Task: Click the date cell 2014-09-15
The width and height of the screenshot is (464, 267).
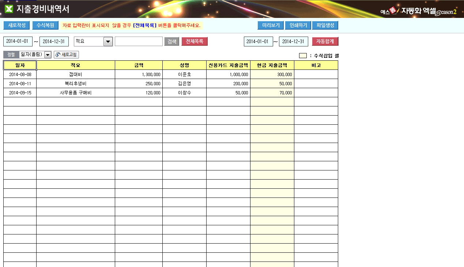Action: pos(20,93)
